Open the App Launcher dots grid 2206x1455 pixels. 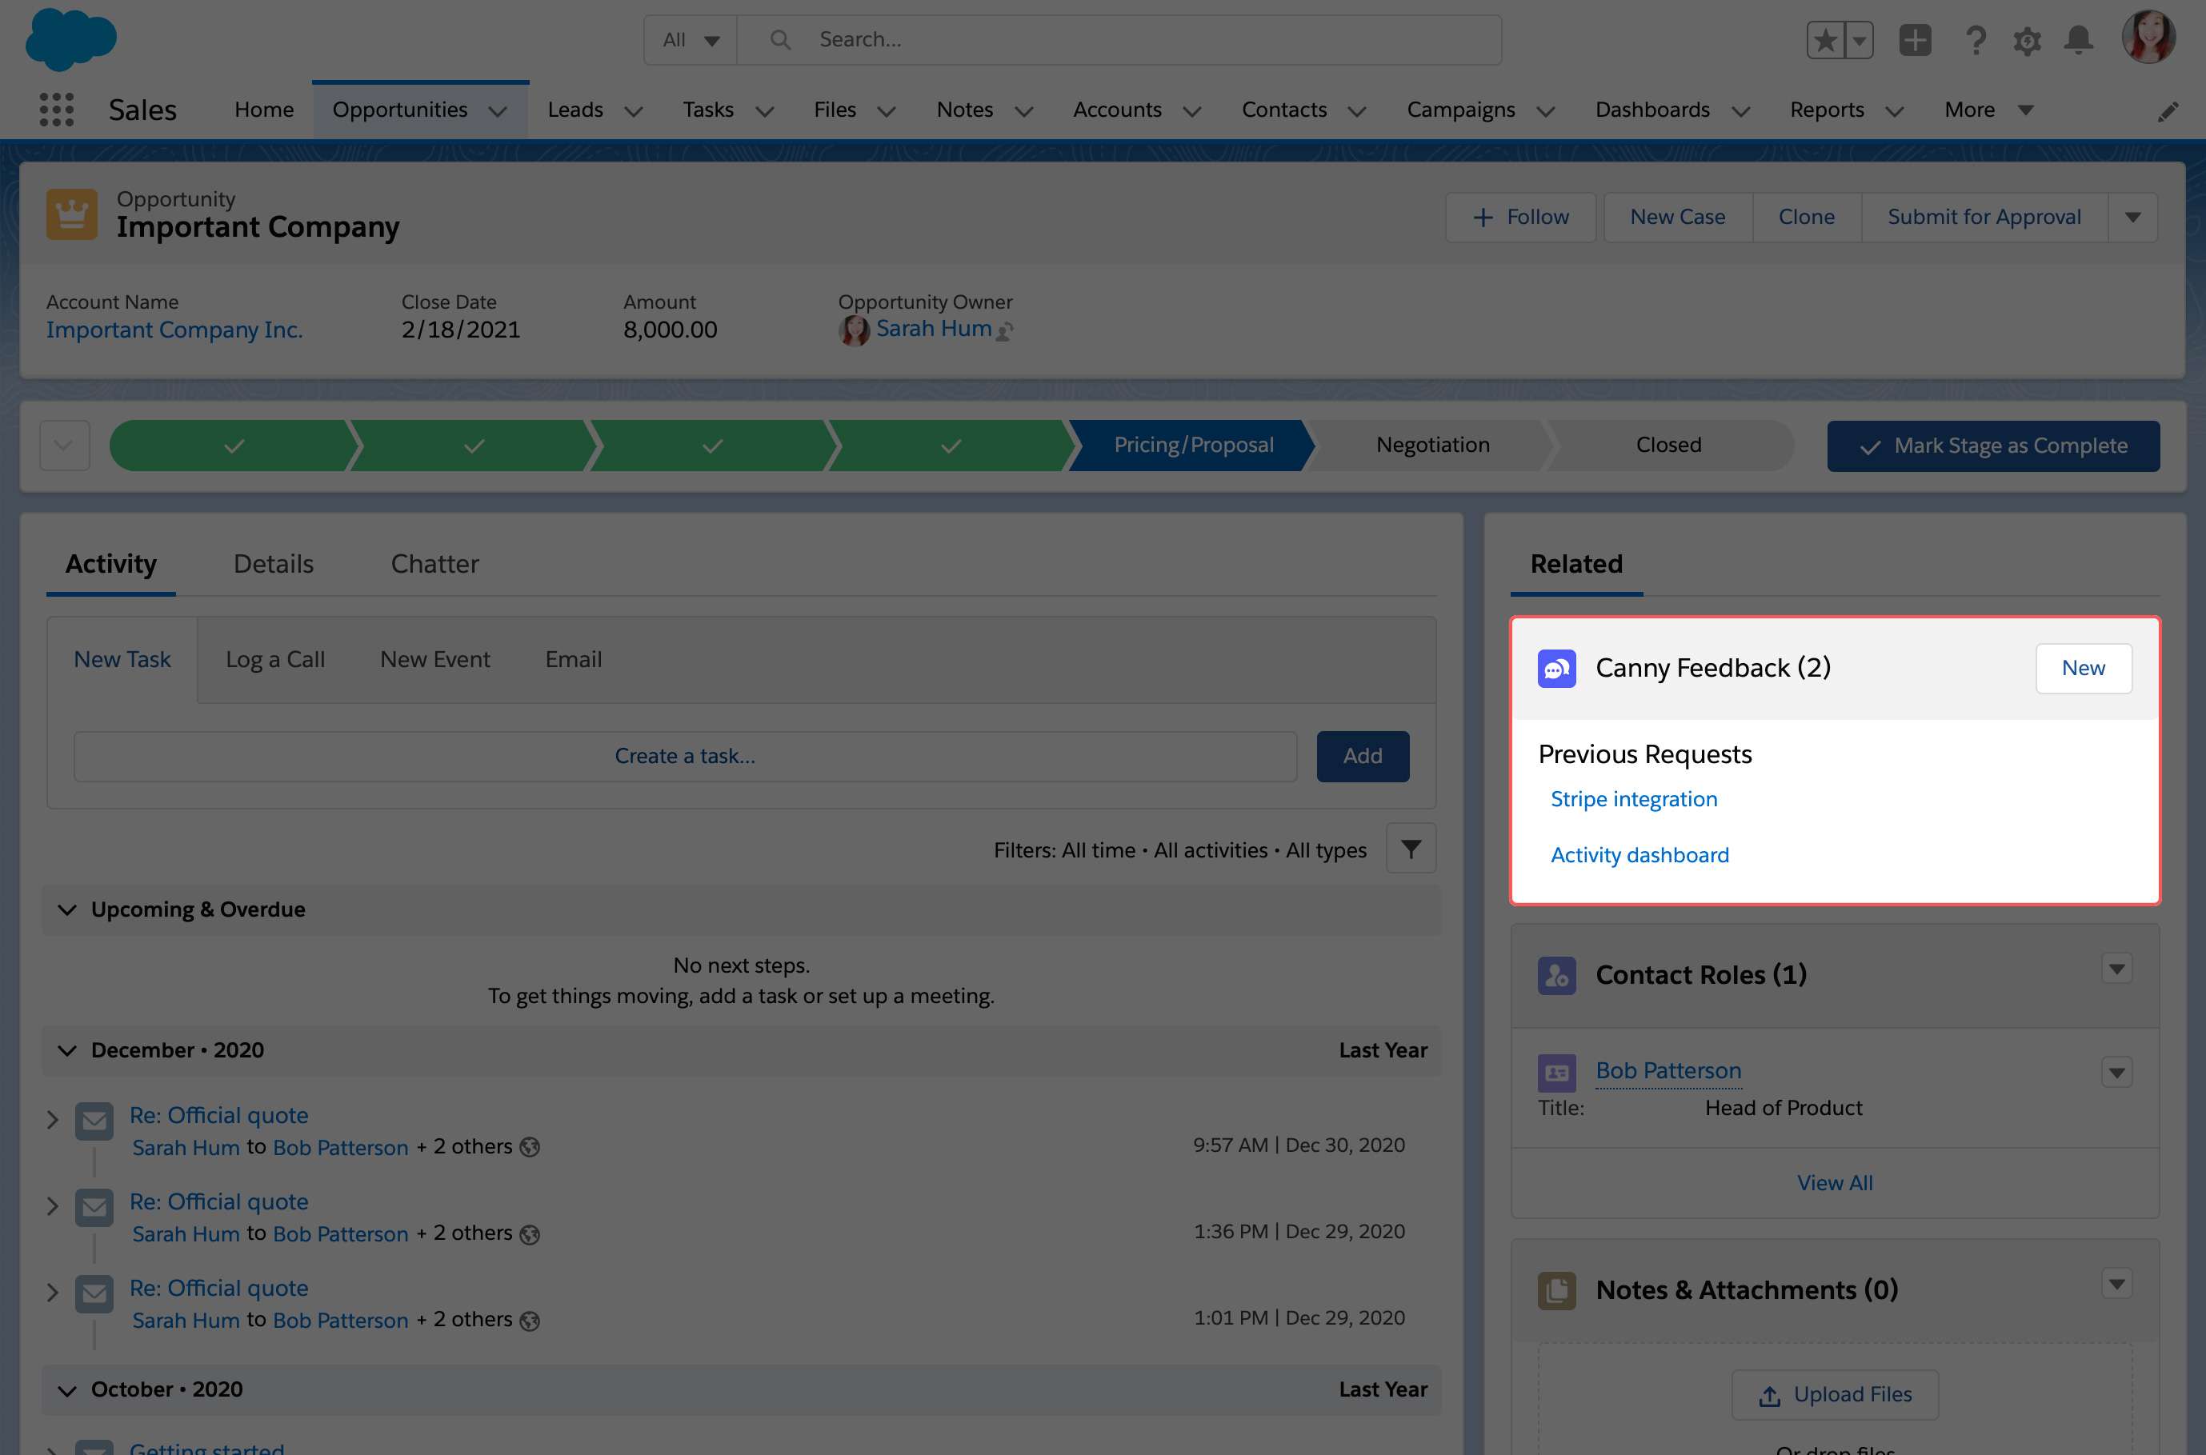tap(57, 110)
